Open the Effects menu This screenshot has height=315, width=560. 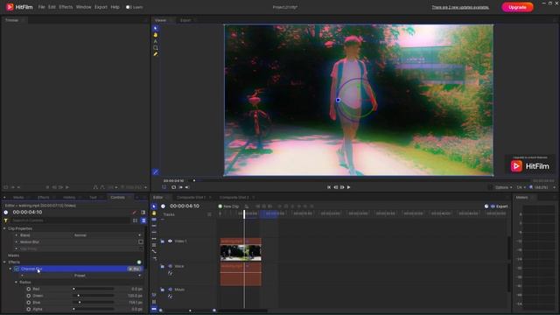point(66,7)
